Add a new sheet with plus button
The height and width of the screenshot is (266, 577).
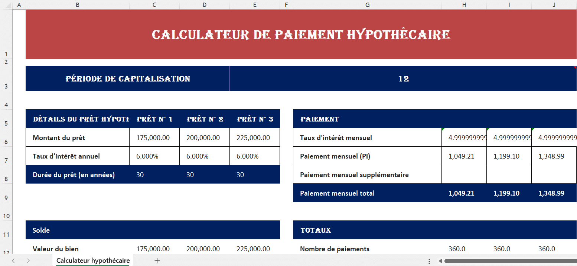157,261
